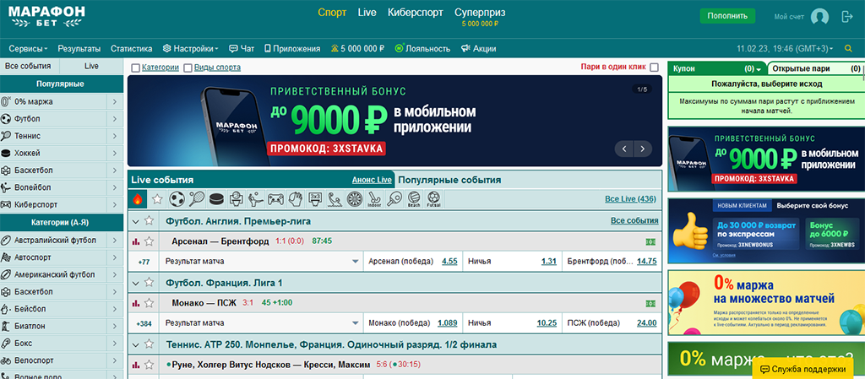This screenshot has width=865, height=379.
Task: Show next banner slide arrow
Action: (643, 149)
